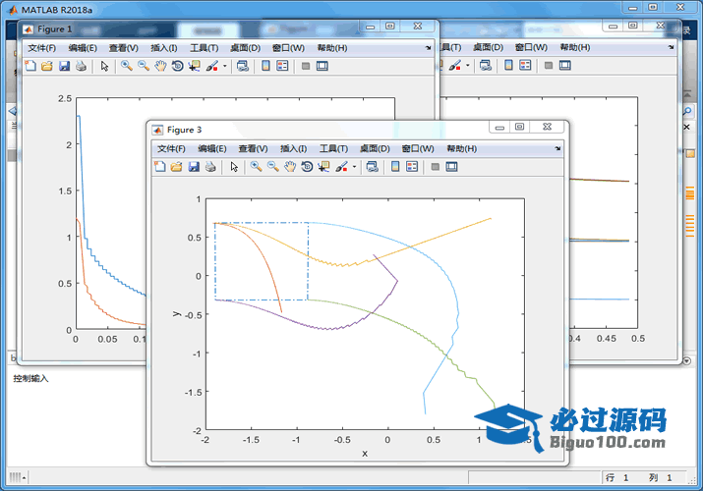Open 编辑(E) menu in Figure 3
The height and width of the screenshot is (491, 703).
(212, 148)
